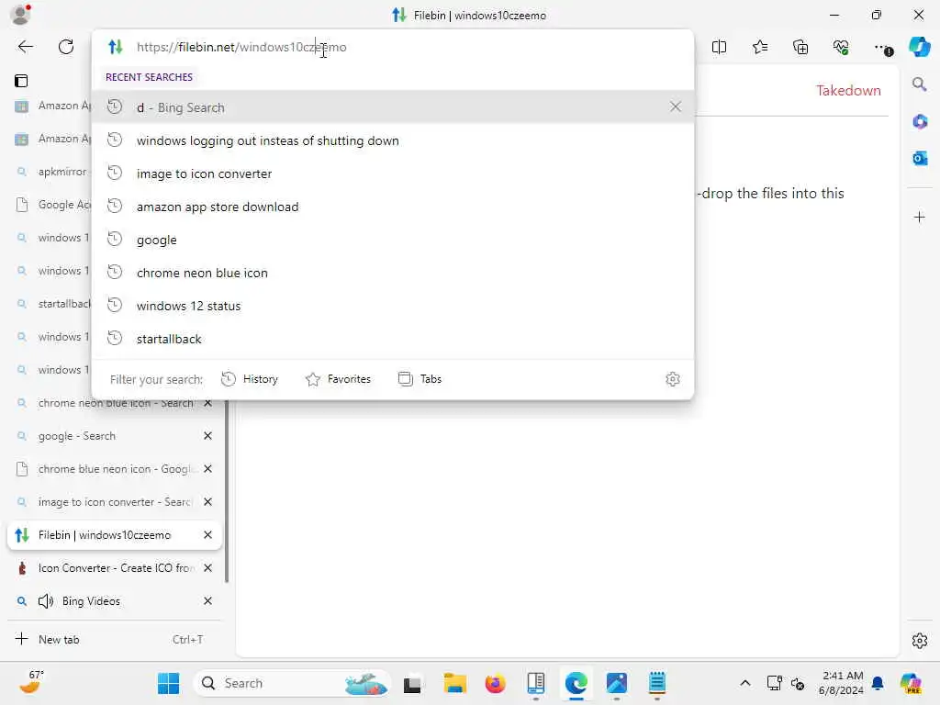Screen dimensions: 940x705
Task: Click the vertical tabs scrollbar
Action: tap(227, 492)
